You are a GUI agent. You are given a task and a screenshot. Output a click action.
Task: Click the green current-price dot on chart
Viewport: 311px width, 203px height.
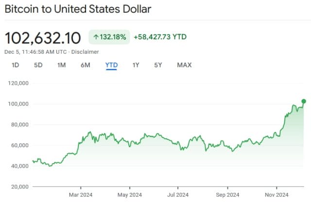304,101
